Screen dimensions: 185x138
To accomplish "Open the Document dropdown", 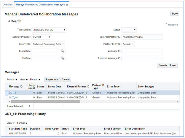I will (49, 30).
